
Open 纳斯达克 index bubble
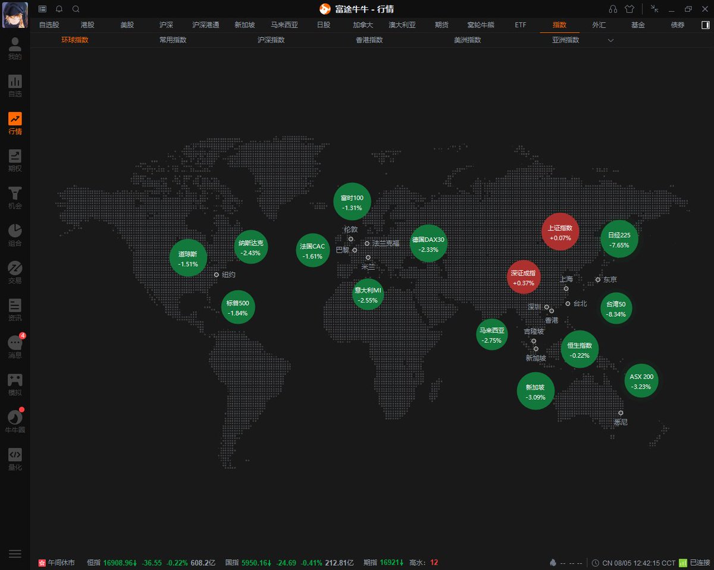click(x=250, y=247)
